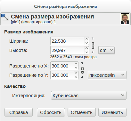This screenshot has height=121, width=131.
Task: Click the Разрешение по Y label
Action: pyautogui.click(x=29, y=75)
